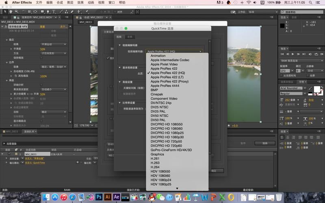Select the Hand tool in toolbar
The image size is (325, 203).
pyautogui.click(x=10, y=12)
